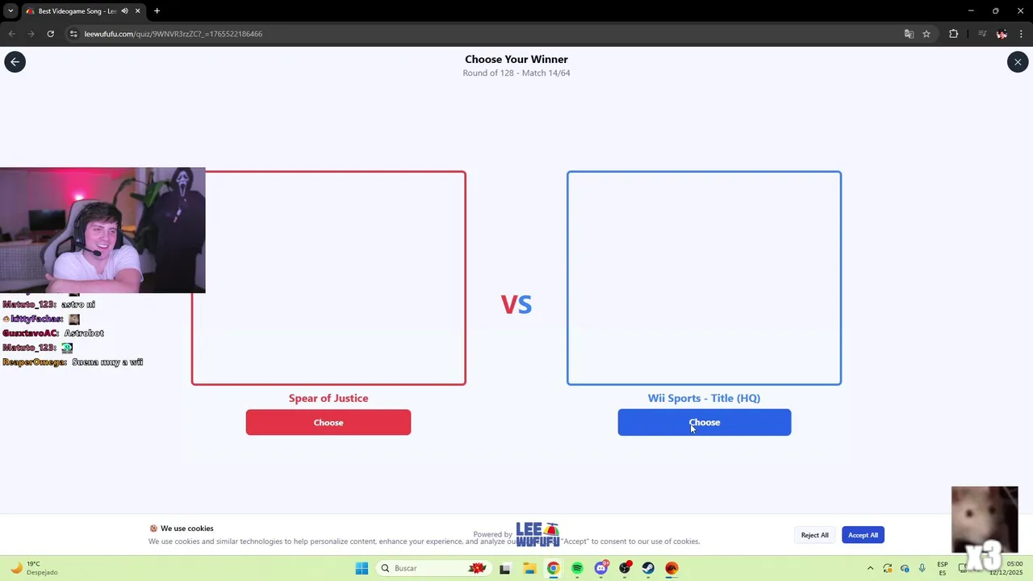Open media controls icon in Chrome toolbar
Image resolution: width=1033 pixels, height=581 pixels.
pyautogui.click(x=982, y=34)
